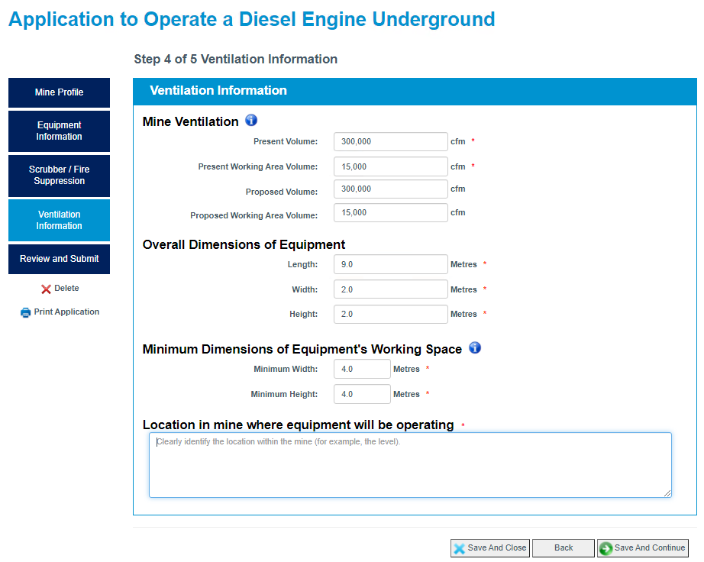Click the info icon near Minimum Dimensions heading
Image resolution: width=704 pixels, height=562 pixels.
tap(474, 347)
